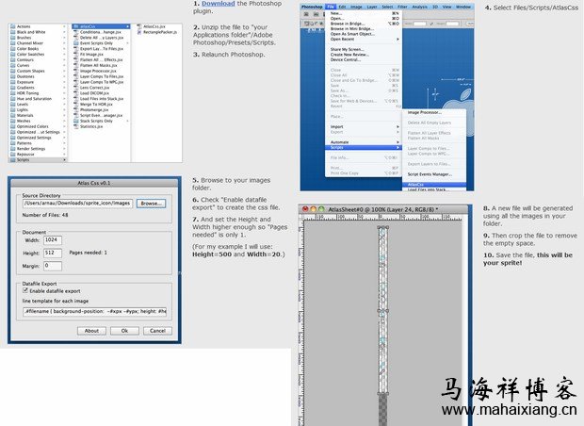The height and width of the screenshot is (426, 584).
Task: Select the Color Swatches folder icon
Action: click(x=13, y=55)
